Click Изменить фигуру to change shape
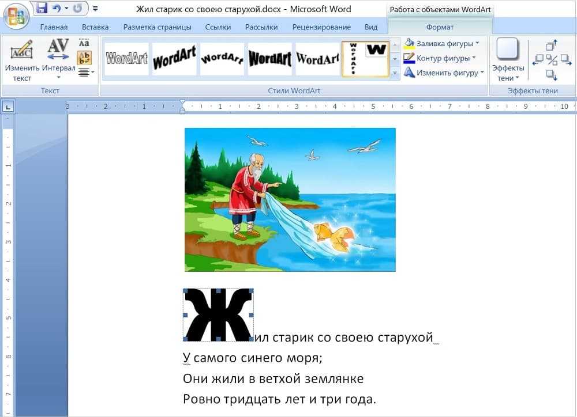Image resolution: width=577 pixels, height=417 pixels. 444,73
